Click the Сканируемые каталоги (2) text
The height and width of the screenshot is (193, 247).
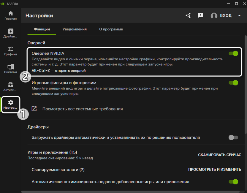[58, 170]
